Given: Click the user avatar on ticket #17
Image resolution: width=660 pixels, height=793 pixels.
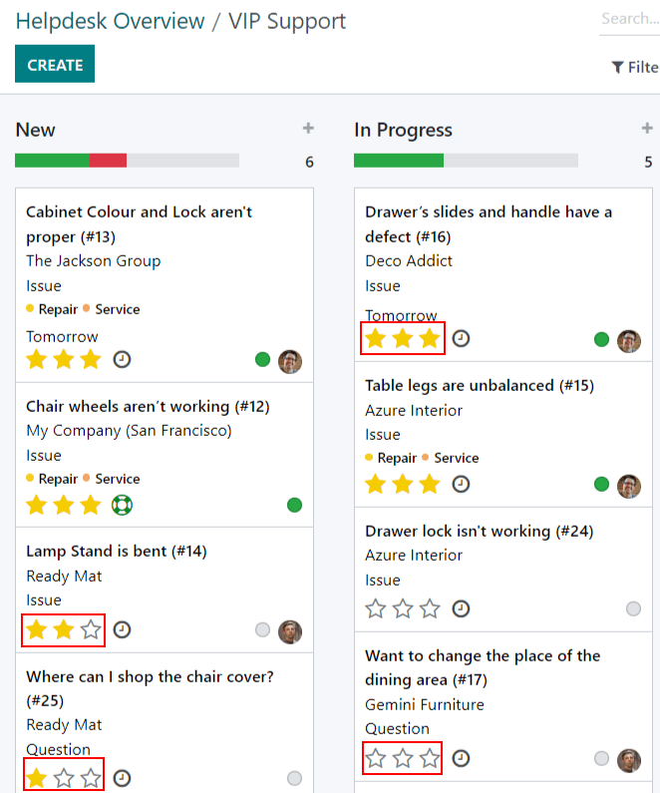Looking at the screenshot, I should click(x=629, y=760).
